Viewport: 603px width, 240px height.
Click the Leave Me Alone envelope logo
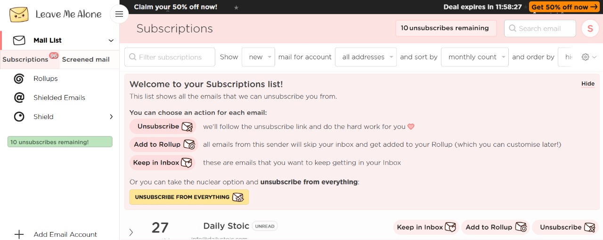19,14
